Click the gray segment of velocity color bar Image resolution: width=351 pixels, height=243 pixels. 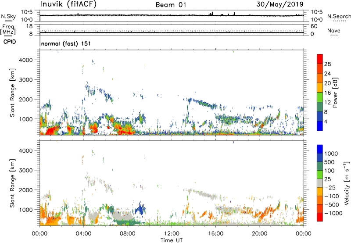320,183
